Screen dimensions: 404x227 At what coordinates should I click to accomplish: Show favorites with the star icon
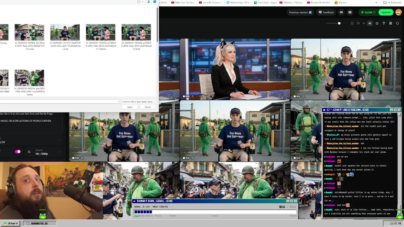tap(377, 23)
